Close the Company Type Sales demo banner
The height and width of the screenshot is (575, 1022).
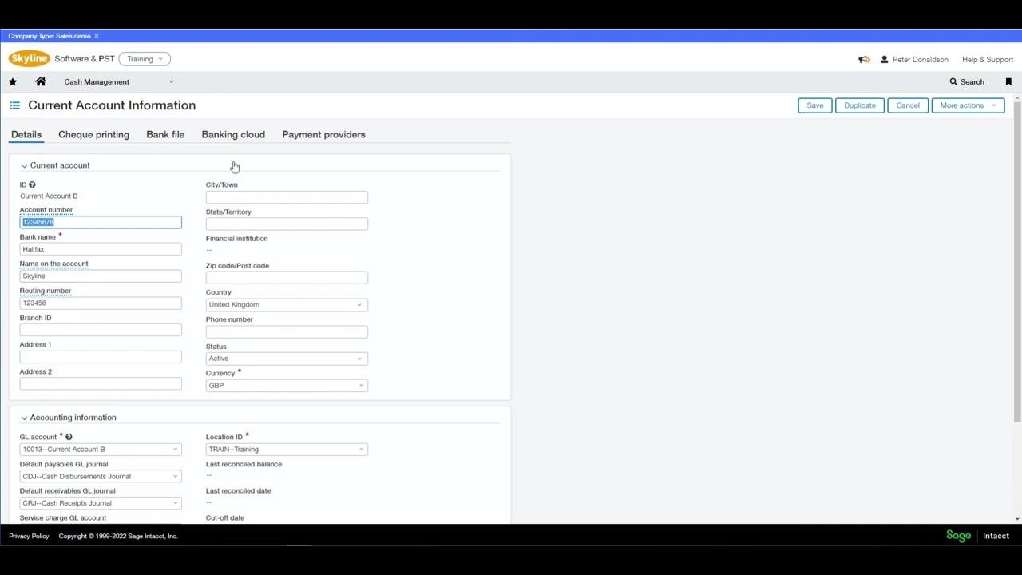coord(97,36)
